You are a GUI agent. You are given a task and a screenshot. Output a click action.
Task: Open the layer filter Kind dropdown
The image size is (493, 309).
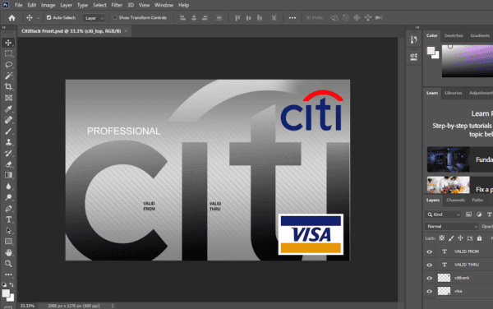click(x=444, y=214)
